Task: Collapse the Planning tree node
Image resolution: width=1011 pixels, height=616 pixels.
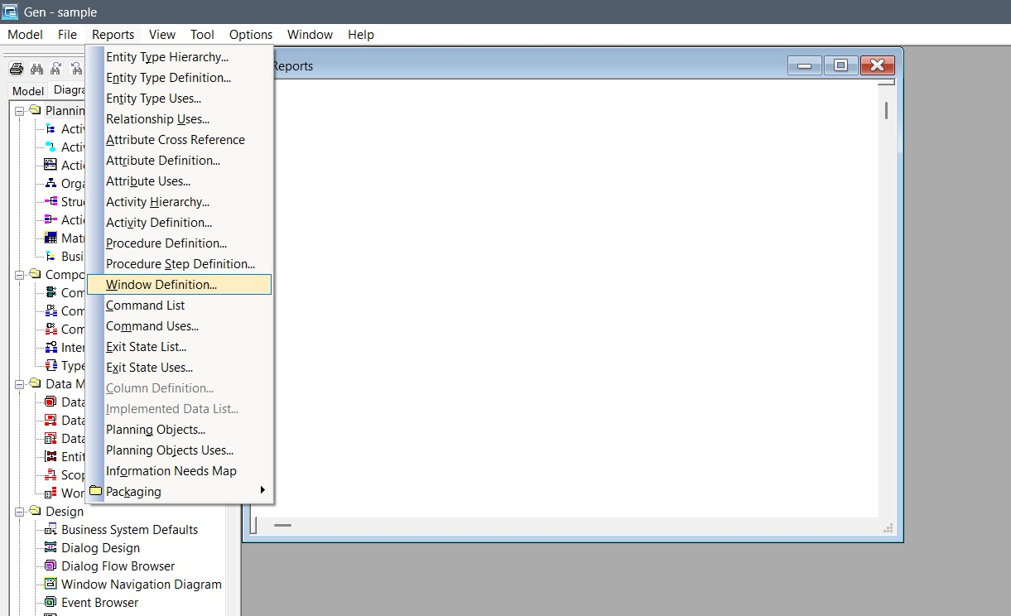Action: [19, 110]
